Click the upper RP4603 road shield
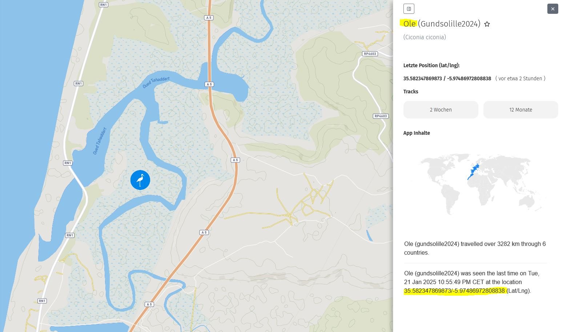 tap(370, 54)
